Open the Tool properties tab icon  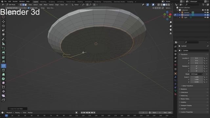[176, 47]
